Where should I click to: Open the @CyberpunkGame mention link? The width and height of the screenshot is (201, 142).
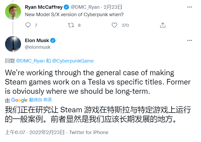point(73,61)
